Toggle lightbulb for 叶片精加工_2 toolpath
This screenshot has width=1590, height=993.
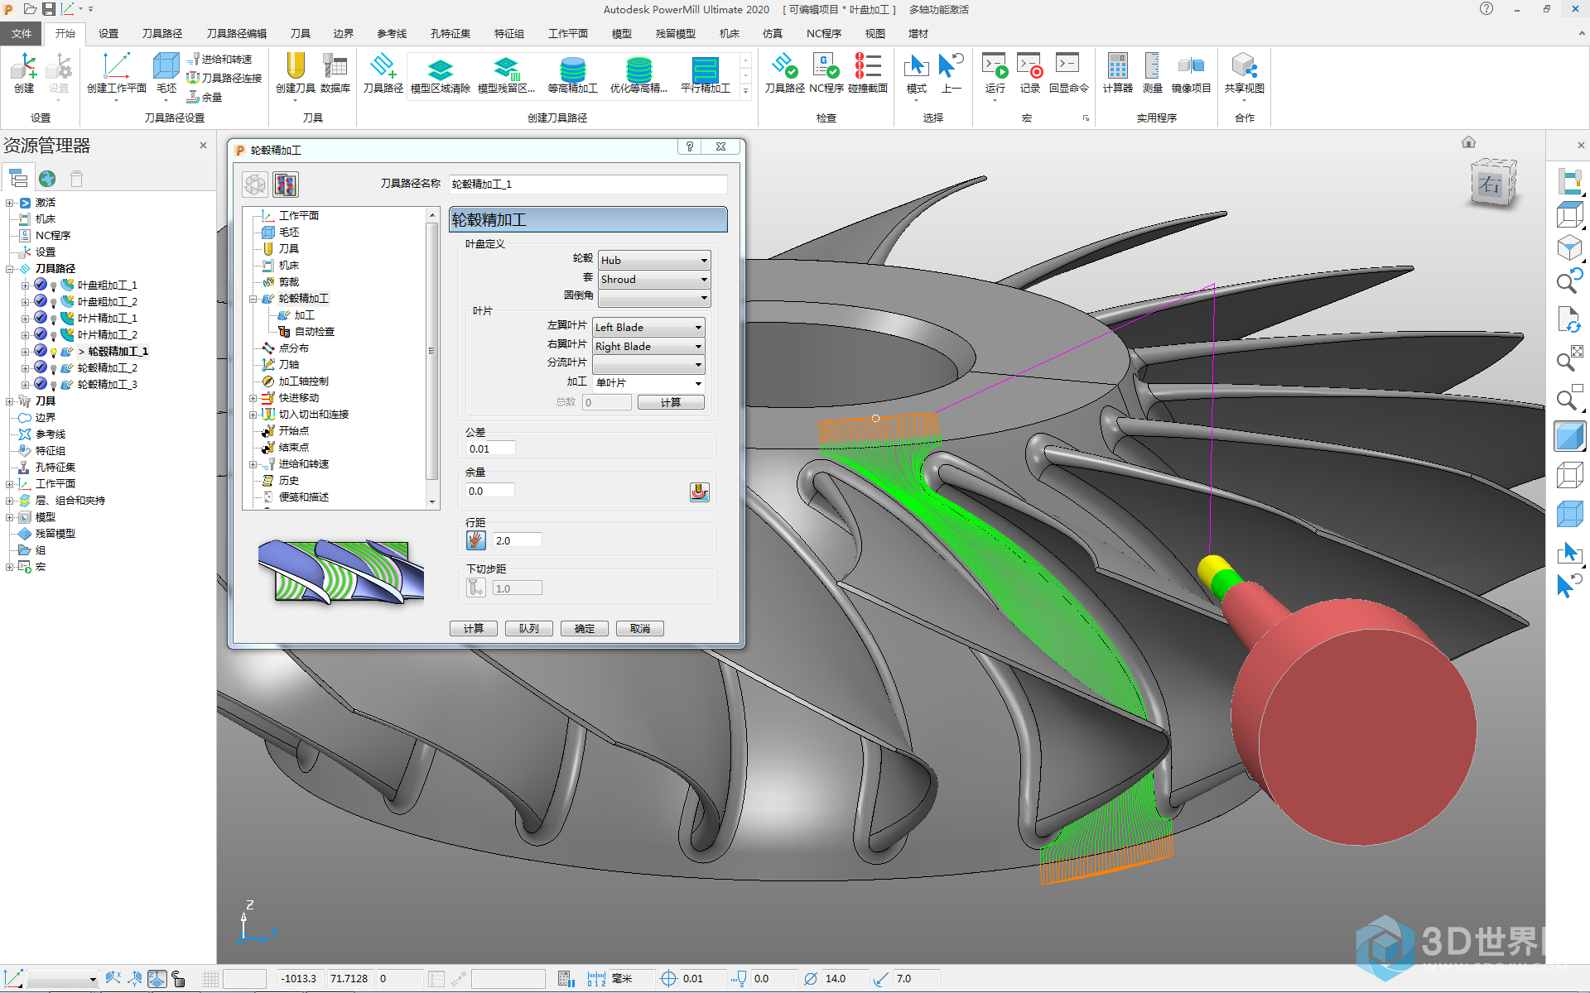tap(54, 335)
